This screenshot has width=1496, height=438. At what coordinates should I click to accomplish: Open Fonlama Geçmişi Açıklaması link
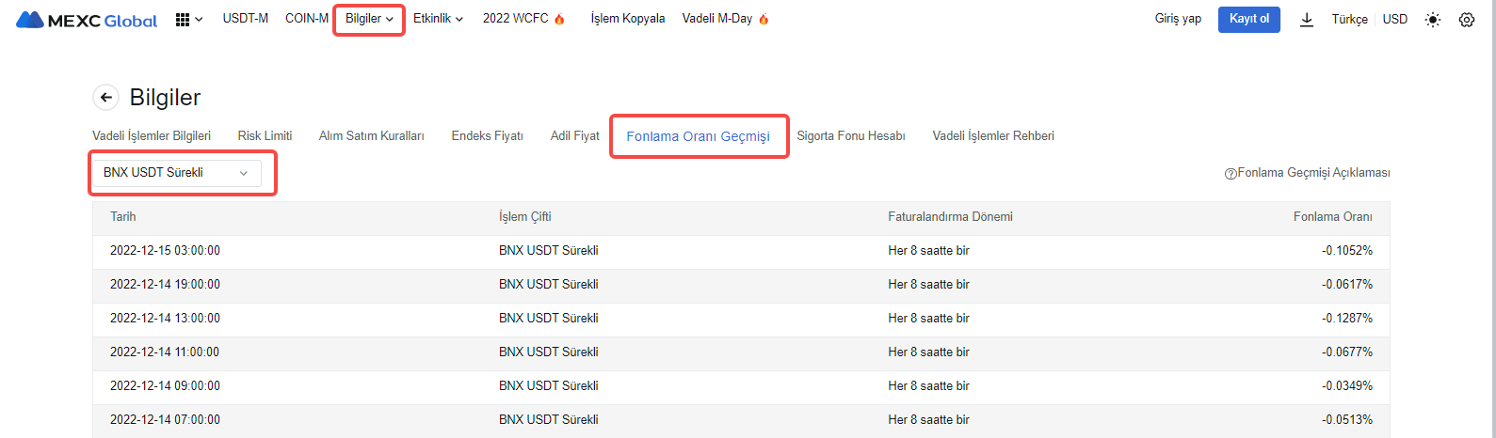click(1313, 173)
